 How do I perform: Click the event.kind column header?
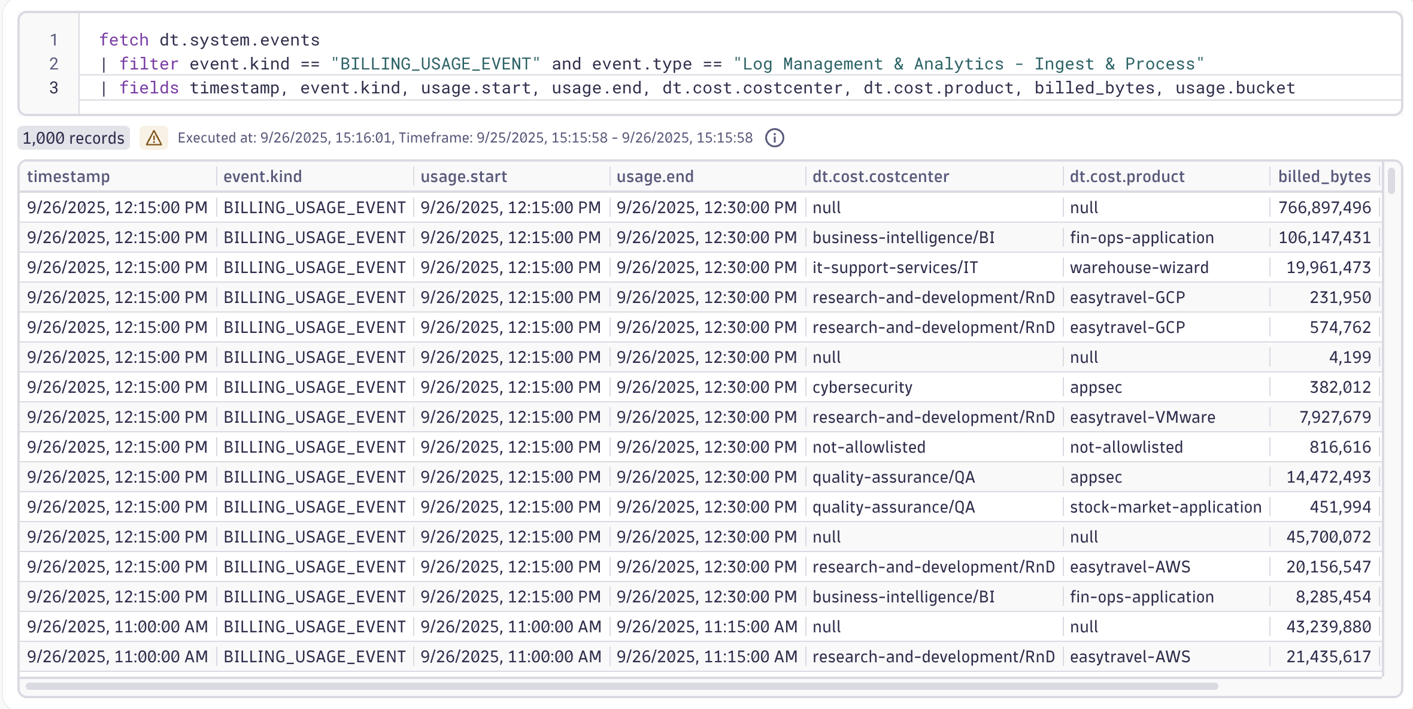(262, 177)
